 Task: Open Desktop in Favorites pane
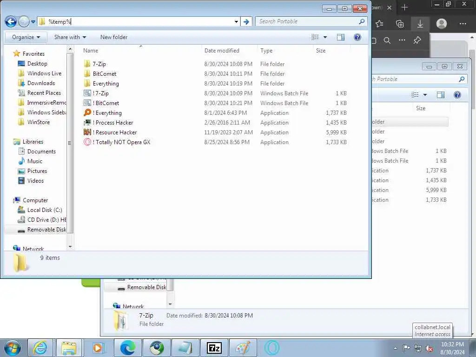(x=37, y=63)
